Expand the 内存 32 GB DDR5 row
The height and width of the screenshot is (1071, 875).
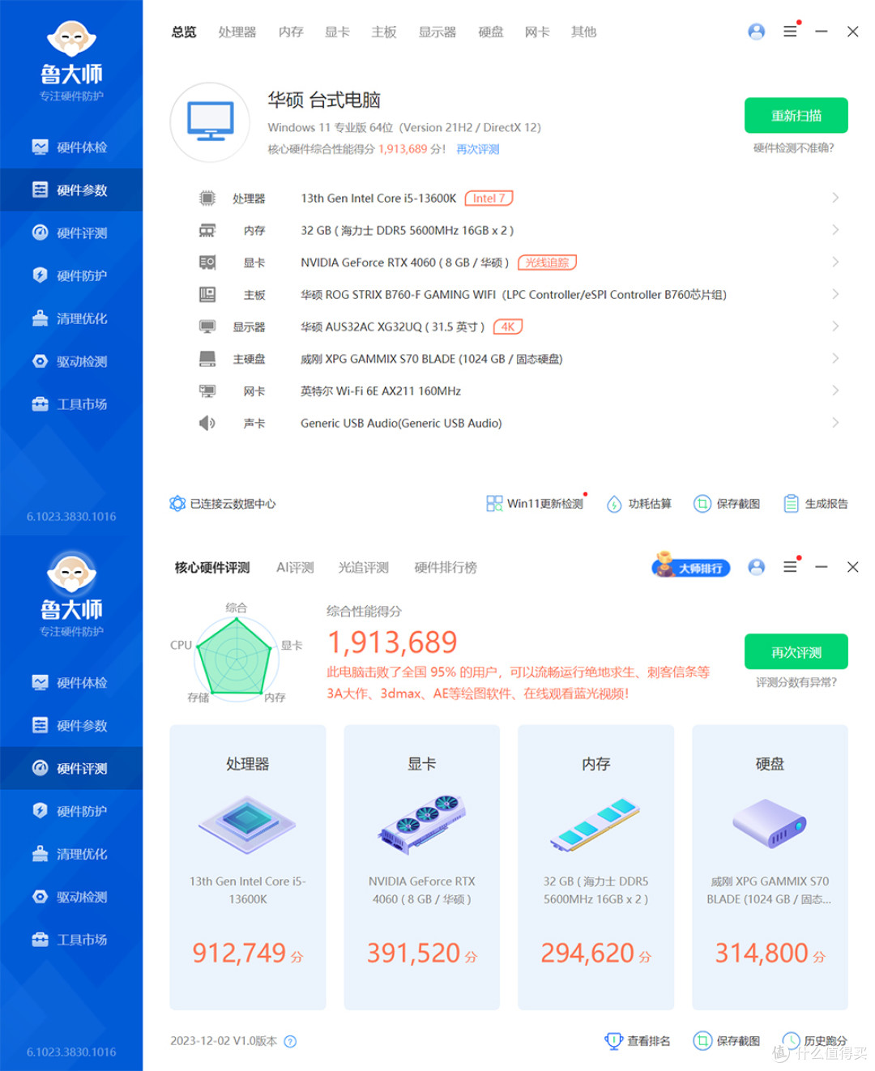point(519,230)
